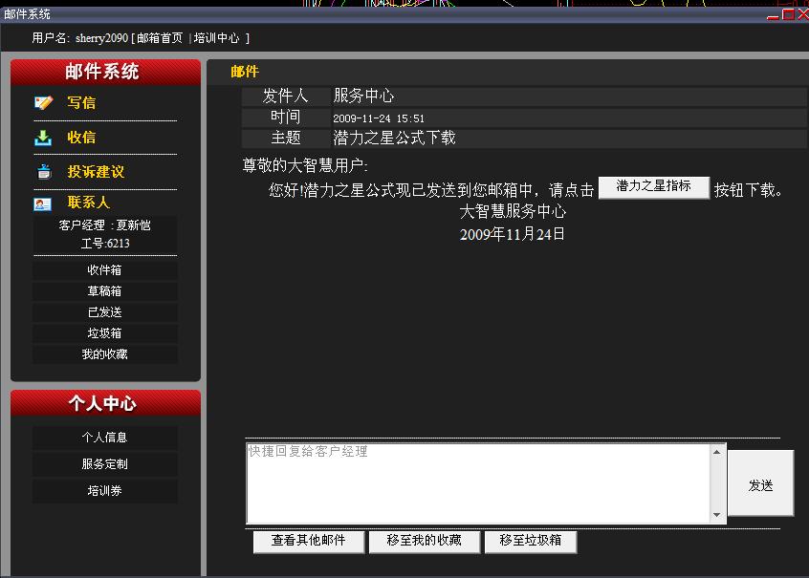
Task: Click reply box scrollbar down arrow
Action: pyautogui.click(x=717, y=515)
